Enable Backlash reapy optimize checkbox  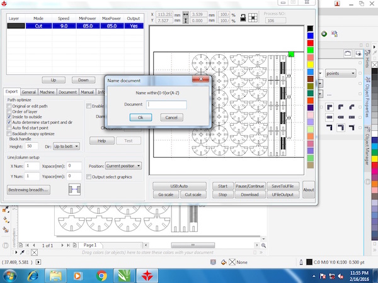9,133
